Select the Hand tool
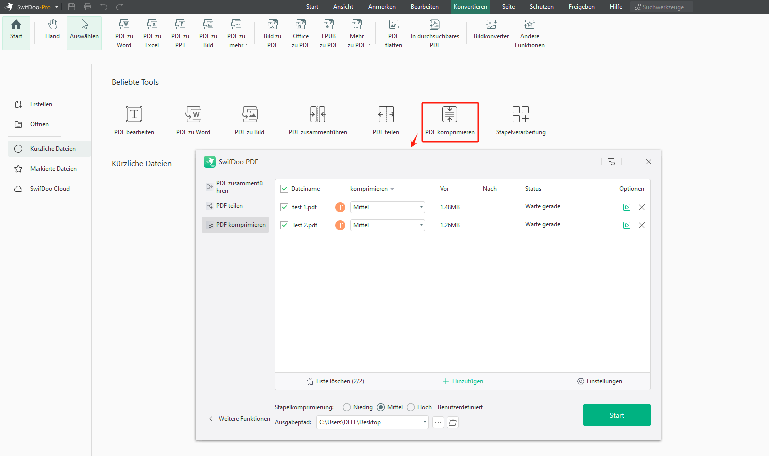Image resolution: width=769 pixels, height=456 pixels. [x=52, y=30]
